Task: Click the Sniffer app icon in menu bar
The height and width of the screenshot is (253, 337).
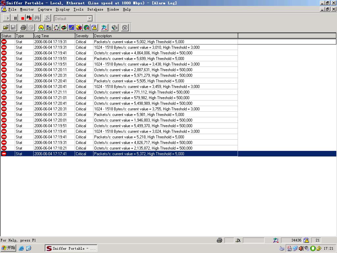Action: (4, 9)
